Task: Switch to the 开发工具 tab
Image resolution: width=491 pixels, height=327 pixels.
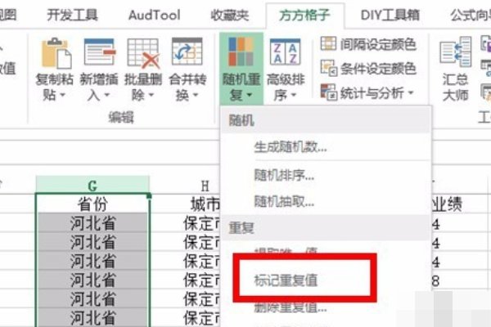Action: (x=72, y=15)
